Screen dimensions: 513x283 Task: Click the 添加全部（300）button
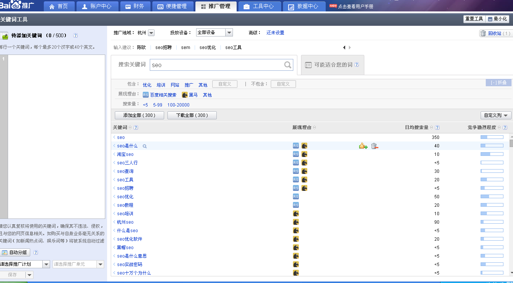pos(139,115)
